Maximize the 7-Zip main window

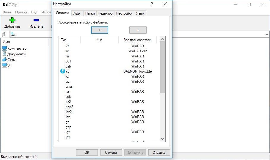click(x=249, y=4)
